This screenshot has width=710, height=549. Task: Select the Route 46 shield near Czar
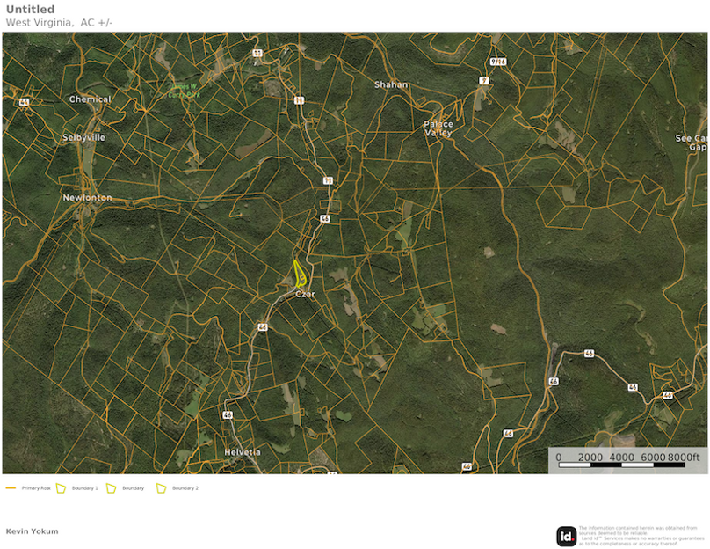[325, 216]
